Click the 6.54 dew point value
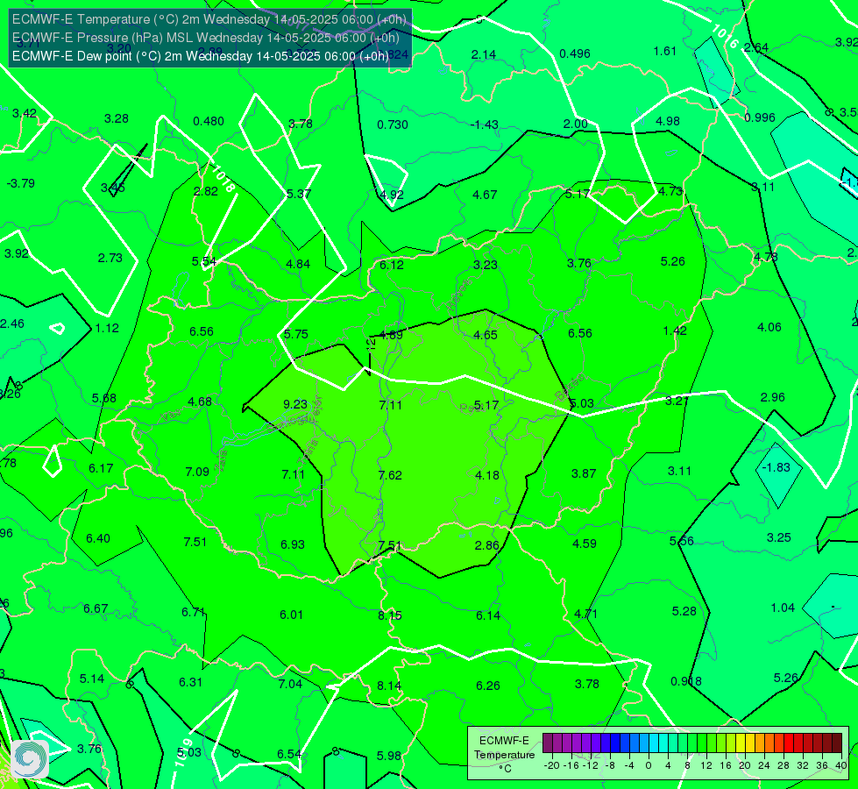The image size is (858, 789). coord(289,754)
